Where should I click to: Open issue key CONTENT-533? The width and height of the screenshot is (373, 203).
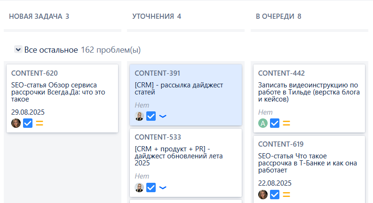click(x=158, y=137)
